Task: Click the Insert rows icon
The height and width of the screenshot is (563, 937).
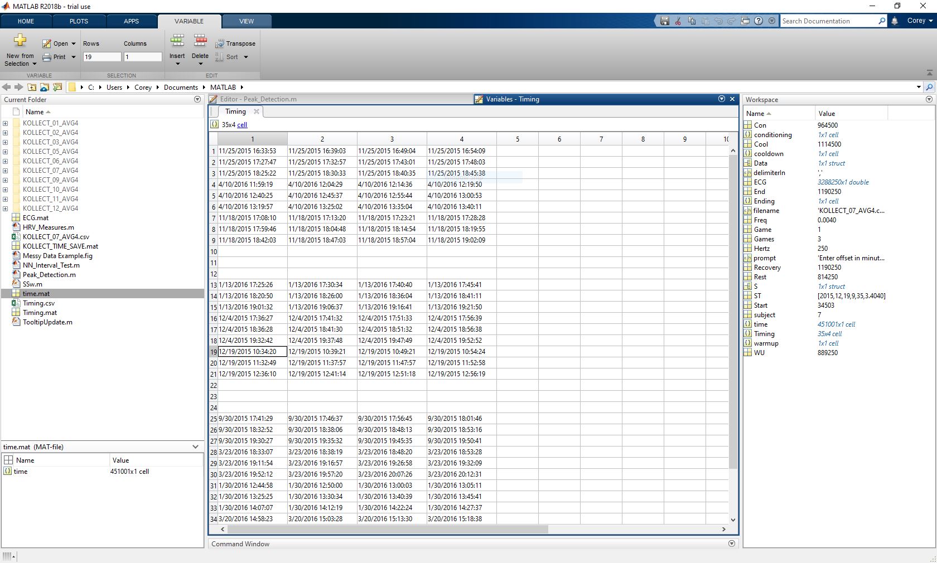Action: point(177,42)
